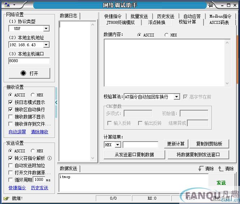The image size is (240, 204).
Task: Open the Modbus指令 tab
Action: tap(220, 16)
